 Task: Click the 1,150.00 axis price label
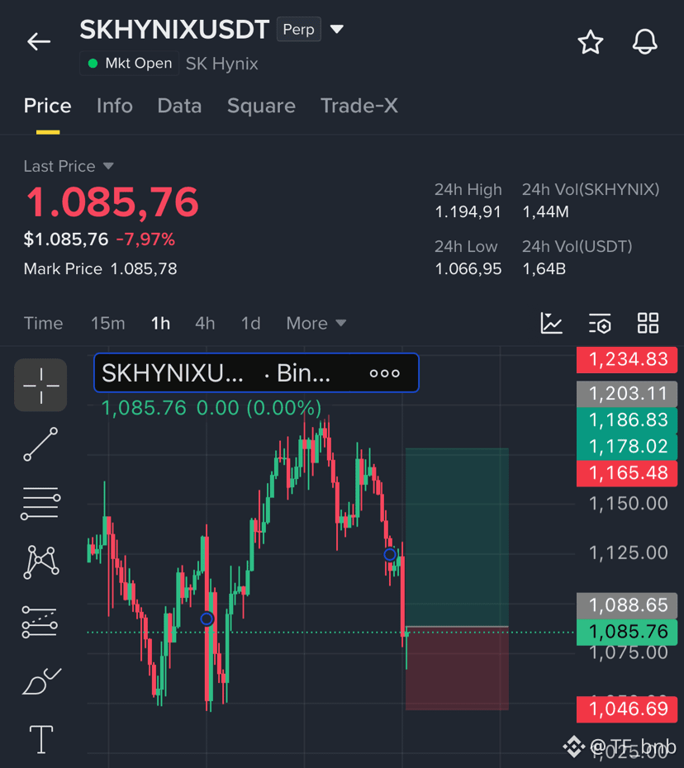click(628, 504)
